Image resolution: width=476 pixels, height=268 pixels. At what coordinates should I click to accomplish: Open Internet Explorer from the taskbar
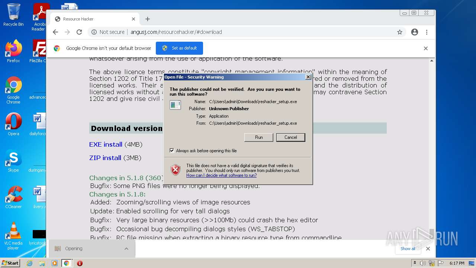(30, 263)
